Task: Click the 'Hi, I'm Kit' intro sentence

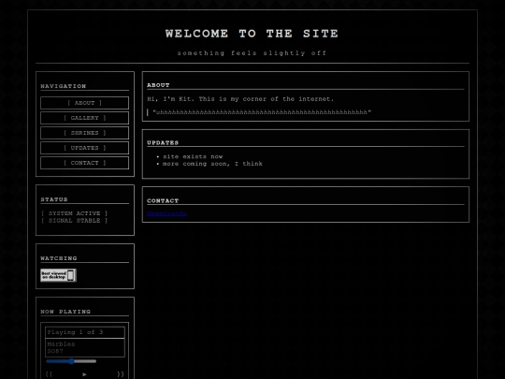Action: [x=240, y=99]
